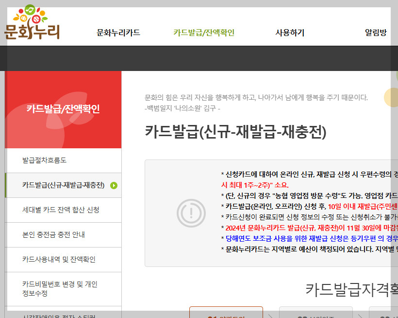Screen dimensions: 398x318
Task: Click the '신청카드에 대하여 온라인 신규' notice line
Action: tap(309, 175)
